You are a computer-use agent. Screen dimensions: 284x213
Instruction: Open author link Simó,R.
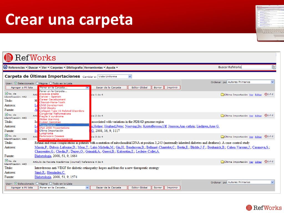tap(40, 173)
